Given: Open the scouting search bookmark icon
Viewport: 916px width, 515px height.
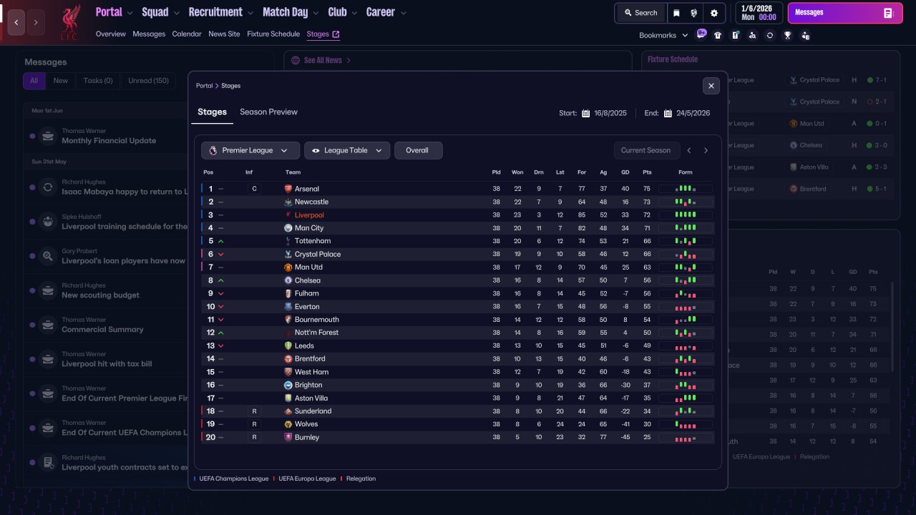Looking at the screenshot, I should coord(752,35).
